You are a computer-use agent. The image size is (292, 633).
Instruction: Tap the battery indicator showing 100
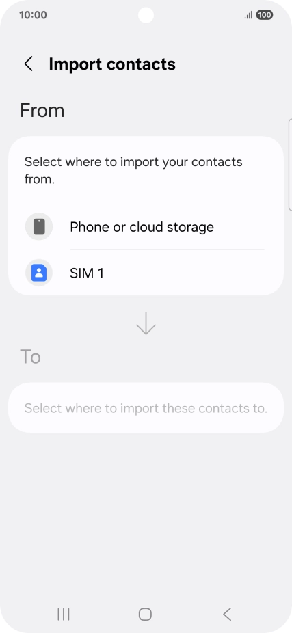264,15
